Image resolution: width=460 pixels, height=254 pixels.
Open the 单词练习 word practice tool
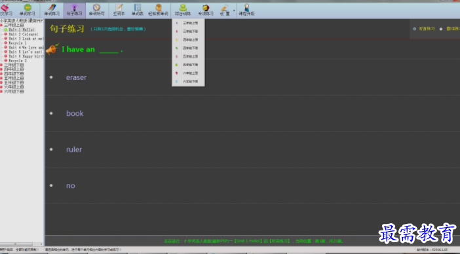tap(52, 10)
